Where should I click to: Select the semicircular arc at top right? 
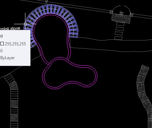[x=121, y=6]
